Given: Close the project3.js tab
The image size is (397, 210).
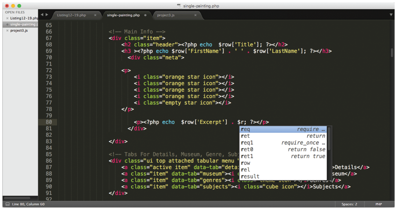Looking at the screenshot, I should coord(195,15).
